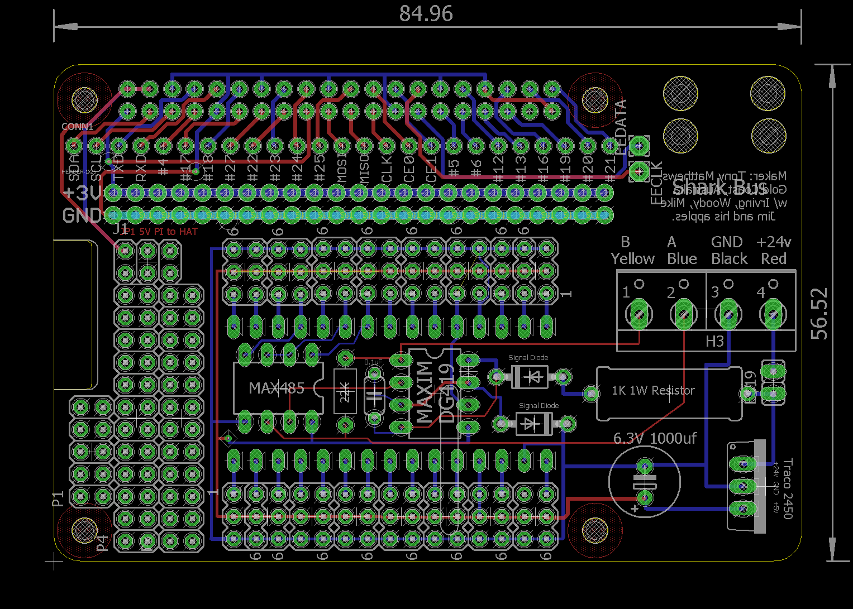Click the 84.96 width dimension label

[x=426, y=14]
